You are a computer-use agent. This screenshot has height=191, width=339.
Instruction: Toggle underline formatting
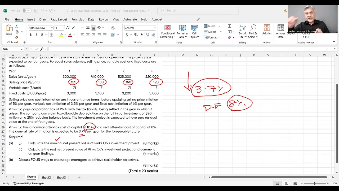[42, 35]
